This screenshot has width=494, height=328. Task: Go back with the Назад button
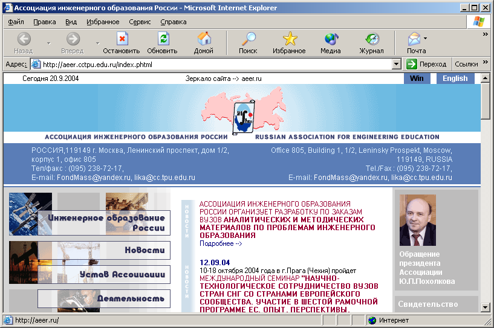24,43
